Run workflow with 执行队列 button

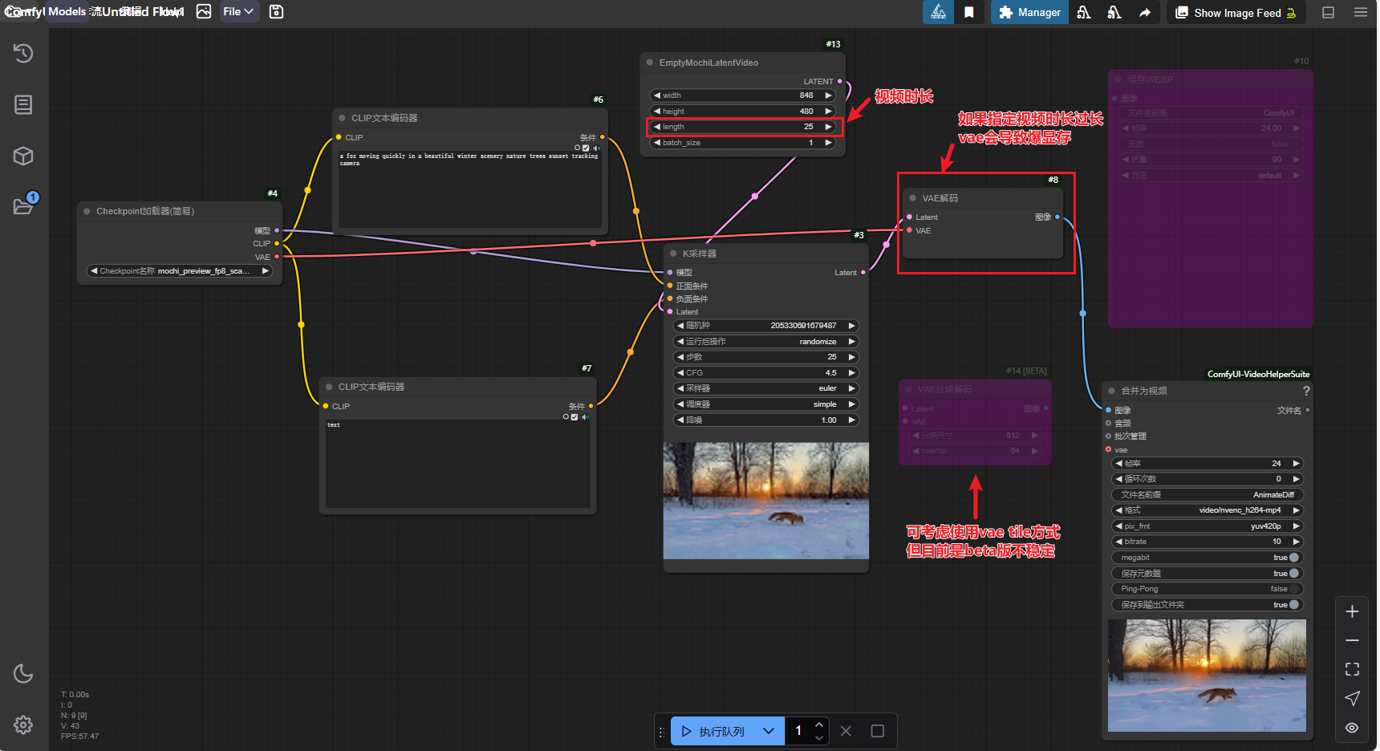(x=712, y=731)
